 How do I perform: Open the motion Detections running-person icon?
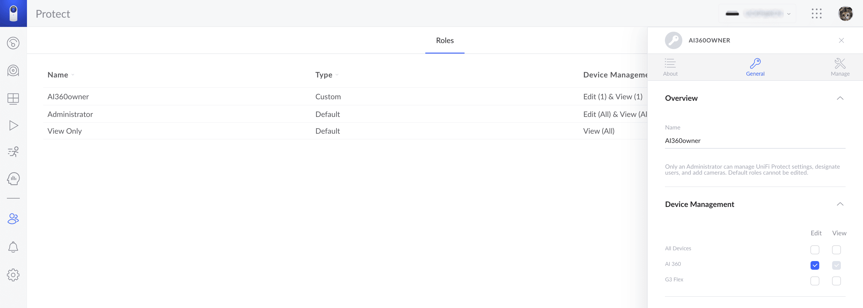pos(13,152)
